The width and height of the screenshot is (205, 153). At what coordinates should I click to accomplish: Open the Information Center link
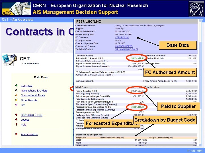pos(32,115)
